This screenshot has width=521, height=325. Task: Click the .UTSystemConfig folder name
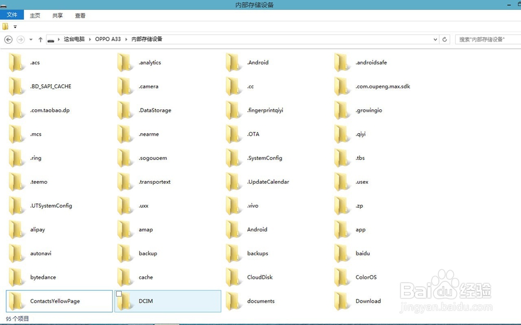(x=51, y=205)
